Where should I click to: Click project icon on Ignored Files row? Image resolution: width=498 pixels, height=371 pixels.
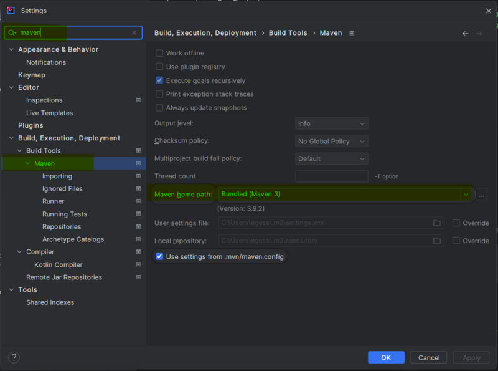click(138, 189)
